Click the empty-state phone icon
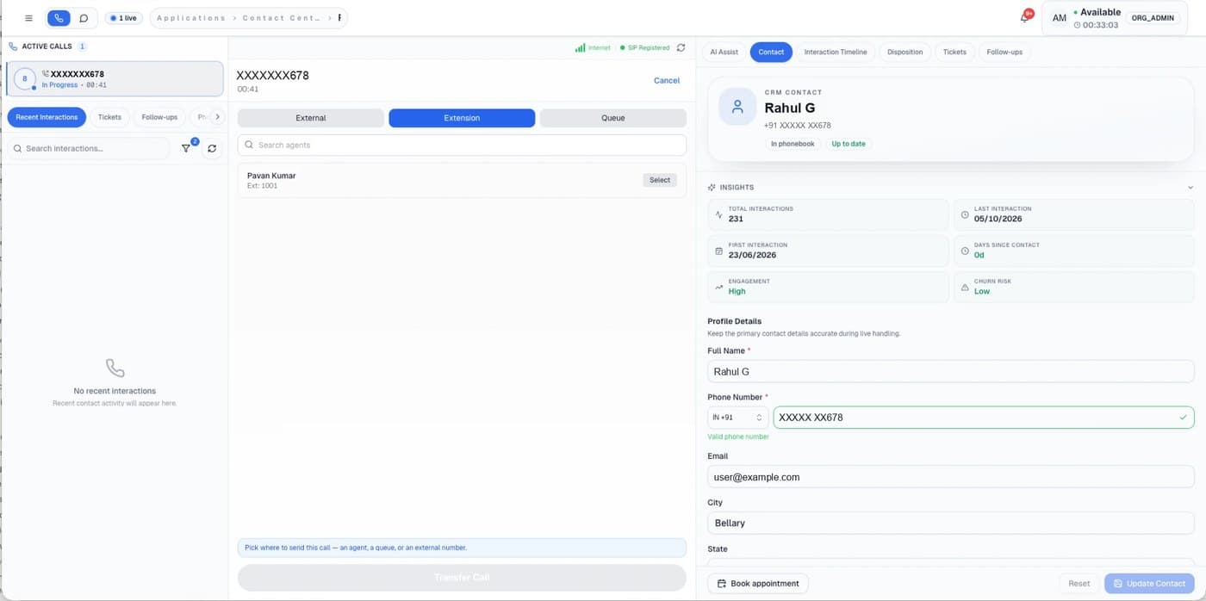 (x=115, y=368)
